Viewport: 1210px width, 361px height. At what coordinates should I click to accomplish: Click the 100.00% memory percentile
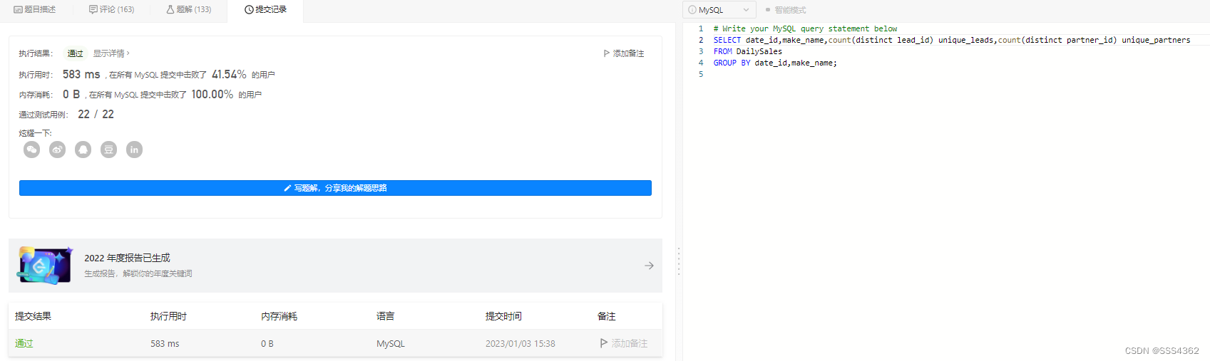click(x=212, y=94)
